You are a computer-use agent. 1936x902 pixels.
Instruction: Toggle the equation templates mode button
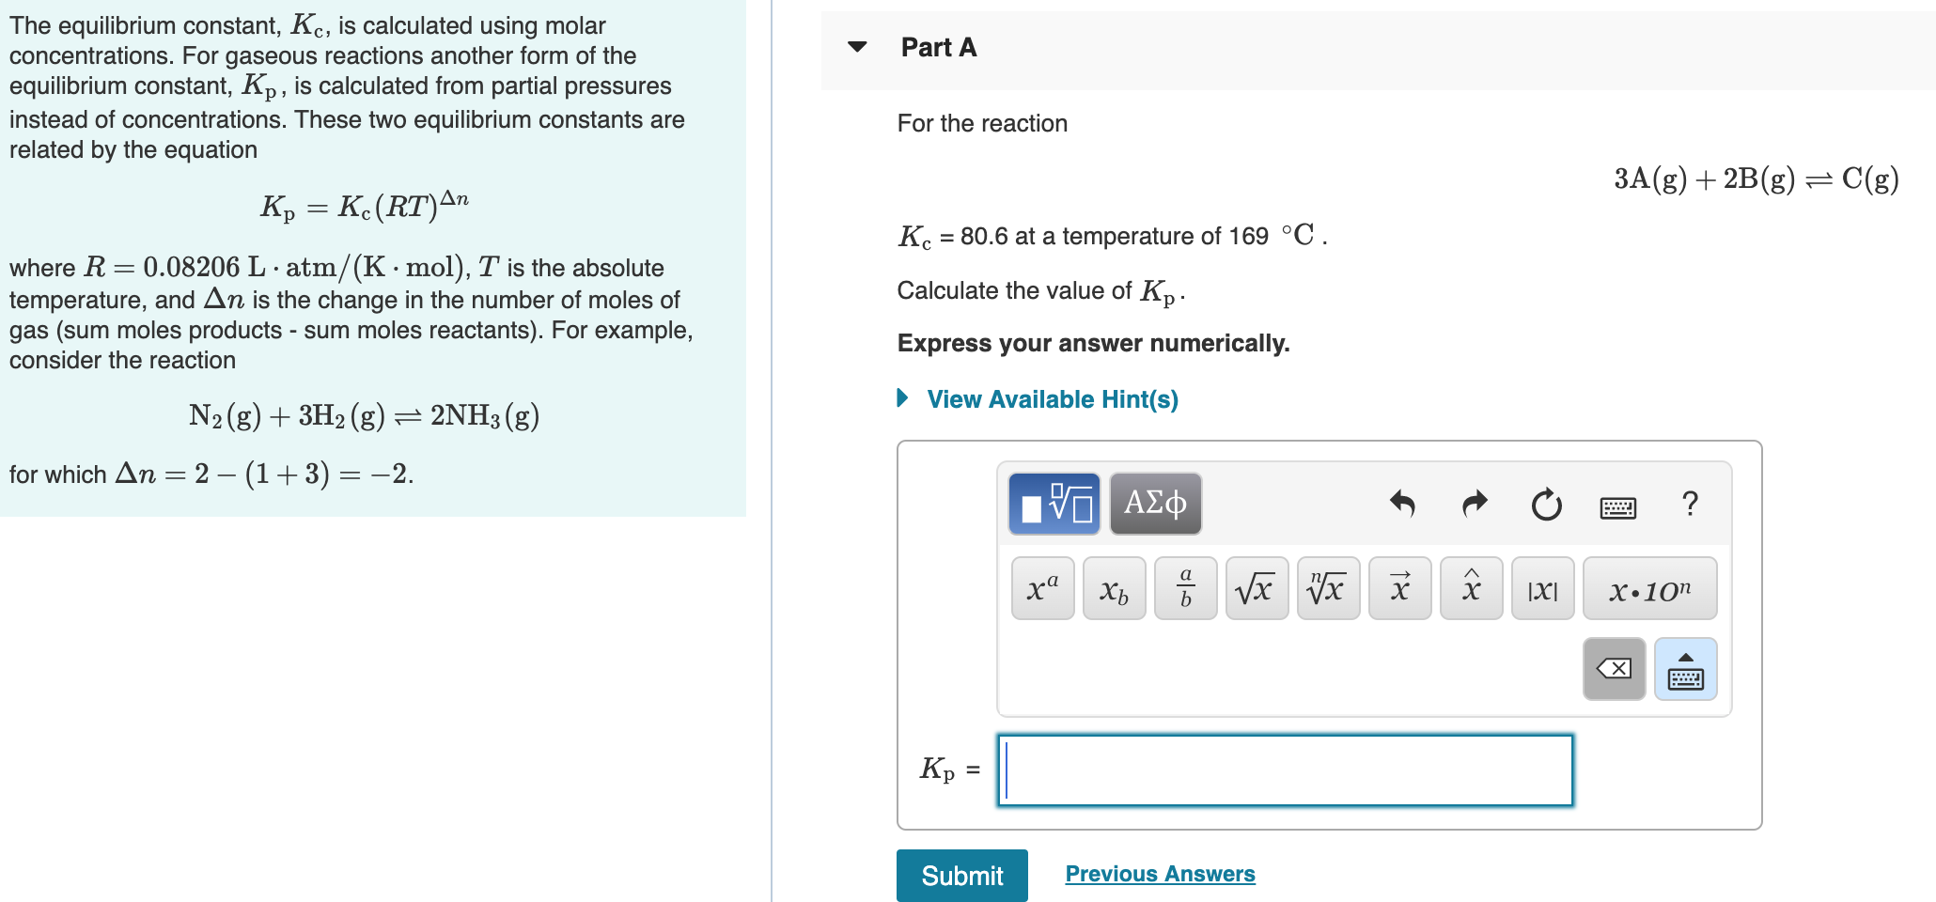tap(1054, 503)
